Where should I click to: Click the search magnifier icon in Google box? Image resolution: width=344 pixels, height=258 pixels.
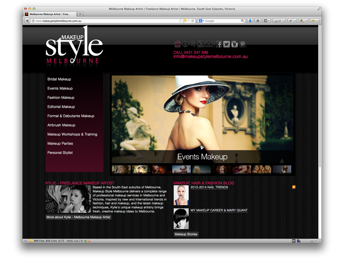[x=243, y=21]
